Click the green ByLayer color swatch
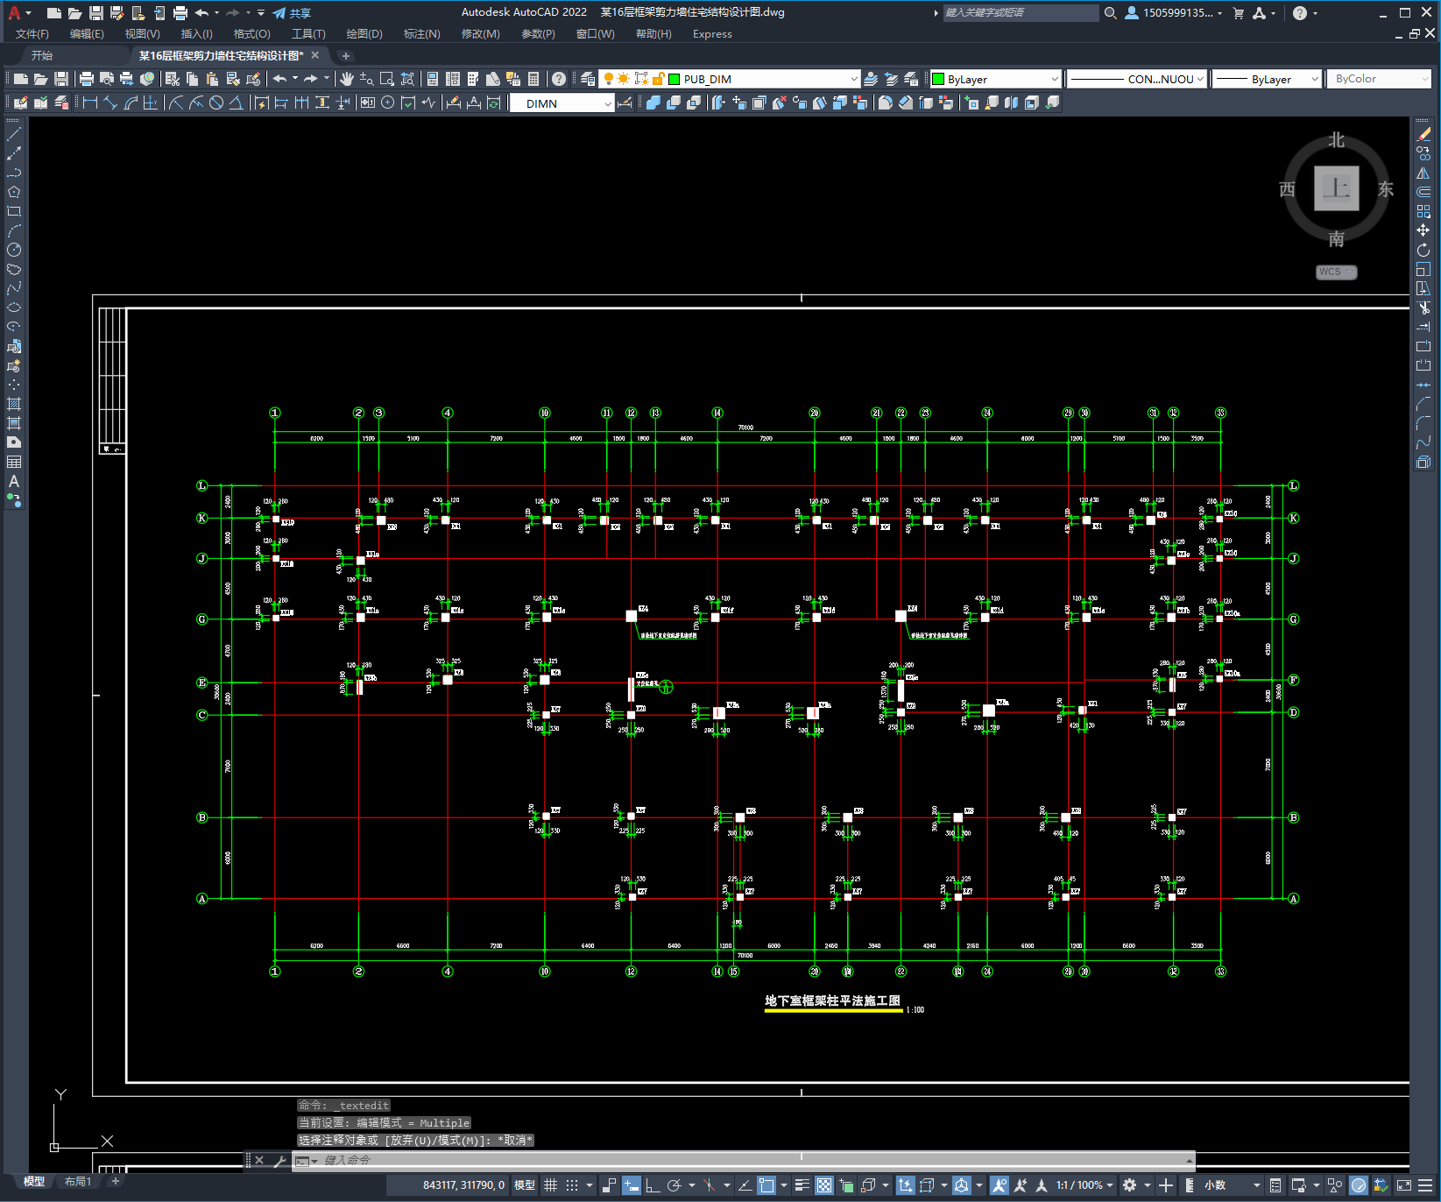 (x=938, y=79)
